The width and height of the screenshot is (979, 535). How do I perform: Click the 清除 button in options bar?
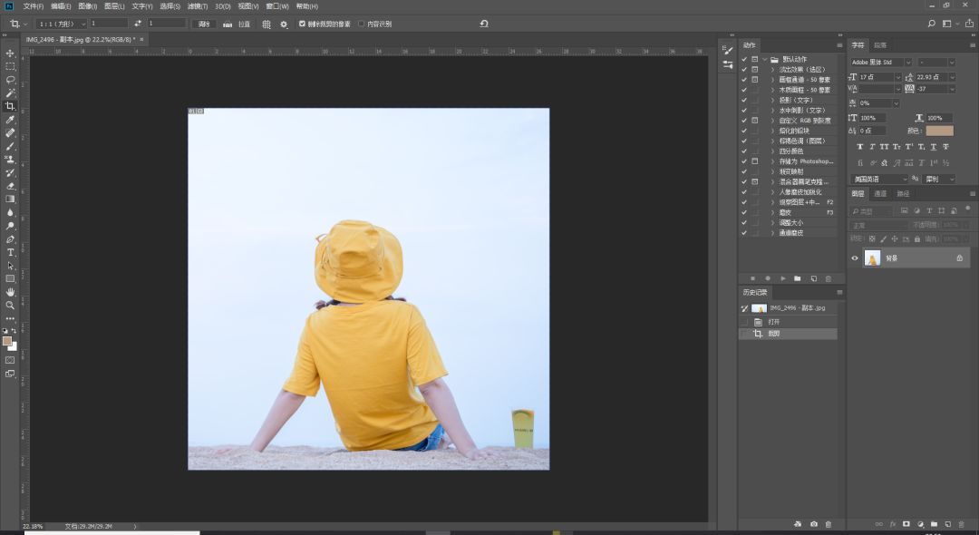(x=204, y=24)
